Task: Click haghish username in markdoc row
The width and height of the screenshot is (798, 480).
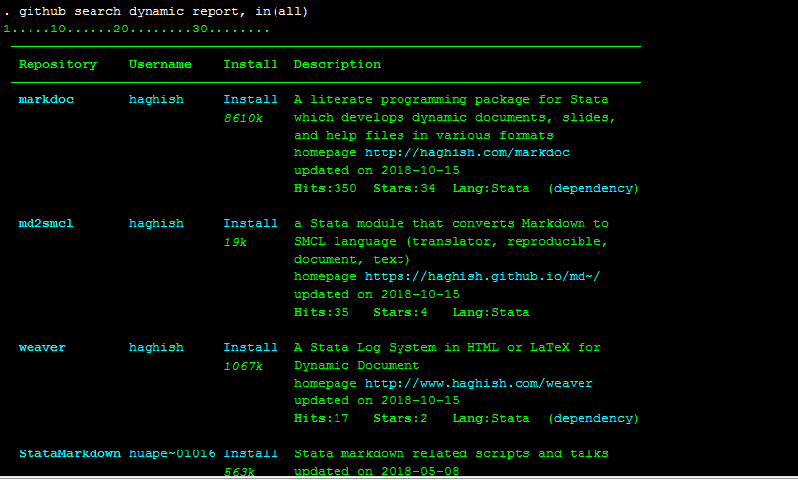Action: (x=156, y=99)
